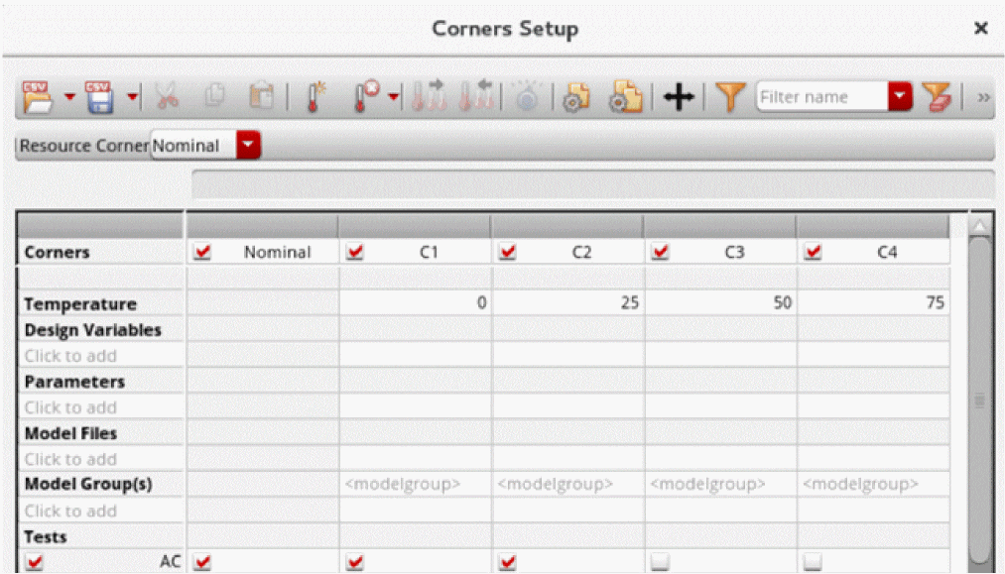
Task: Select the Temperature row label
Action: [80, 303]
